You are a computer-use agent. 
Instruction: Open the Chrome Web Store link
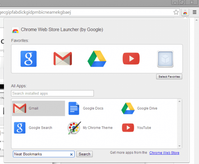(x=164, y=153)
